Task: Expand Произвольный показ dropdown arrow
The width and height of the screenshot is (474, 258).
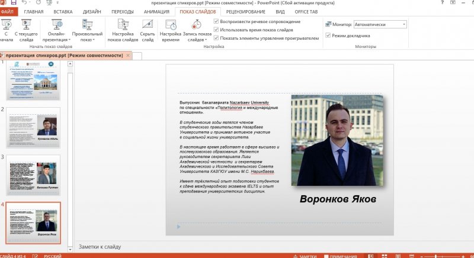Action: tap(94, 40)
